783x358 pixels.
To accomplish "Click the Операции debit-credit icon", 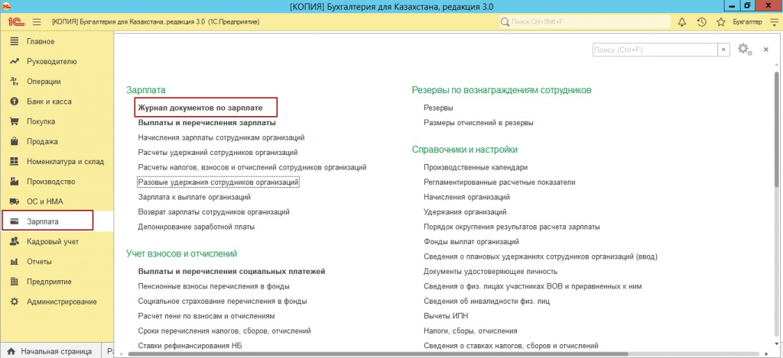I will (x=15, y=81).
